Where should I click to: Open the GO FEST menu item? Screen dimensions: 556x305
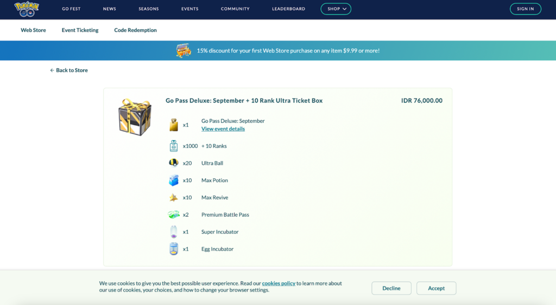pos(71,9)
